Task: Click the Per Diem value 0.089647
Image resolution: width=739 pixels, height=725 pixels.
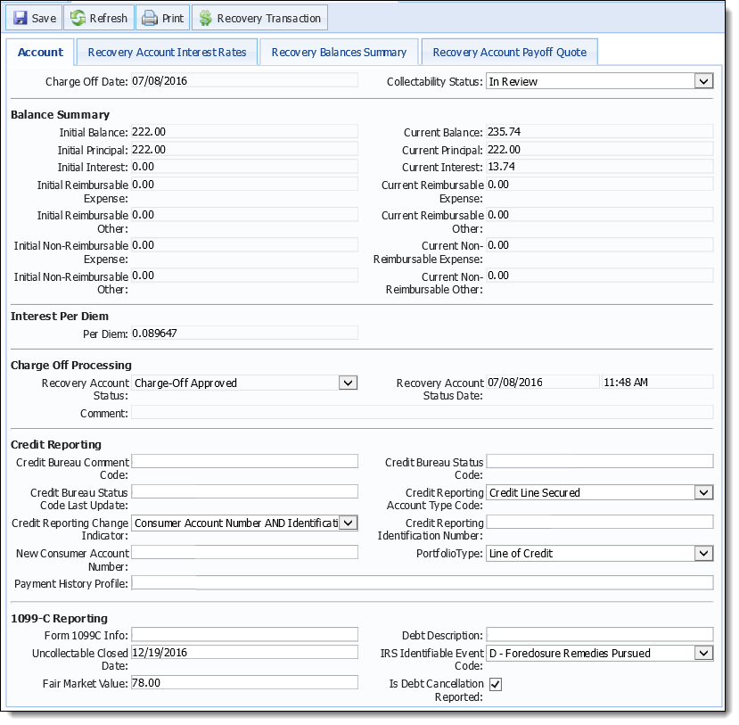Action: click(x=154, y=334)
